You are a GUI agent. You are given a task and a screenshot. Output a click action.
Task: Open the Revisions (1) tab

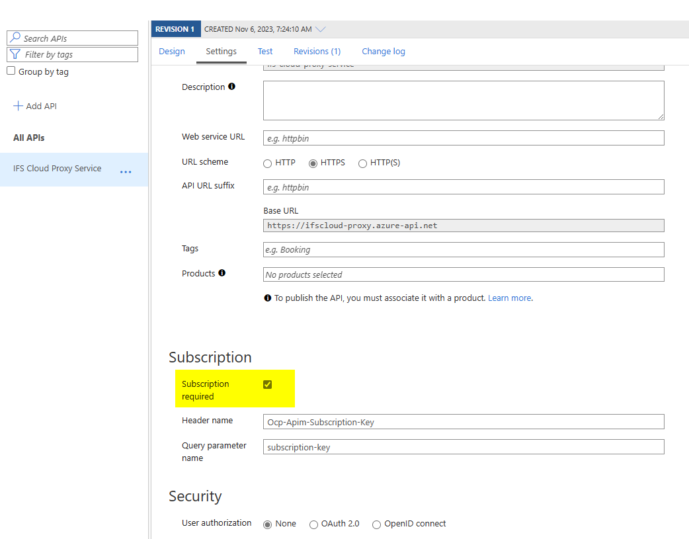click(x=317, y=52)
